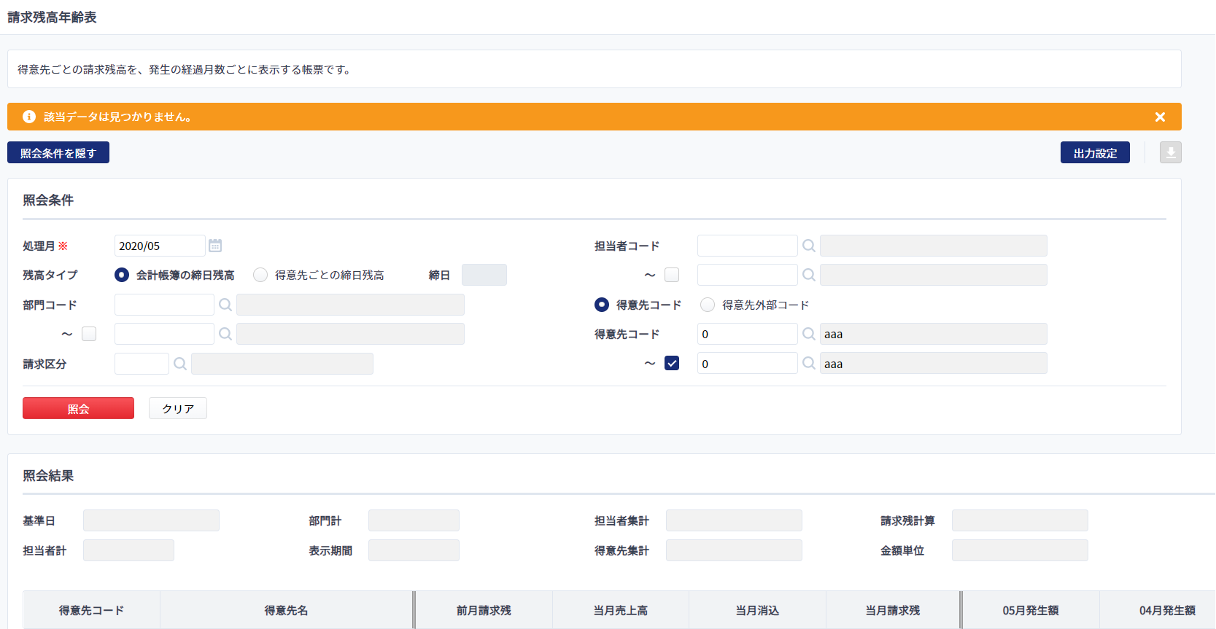Select the 会計帳簿の締日残高 radio option
Screen dimensions: 1216x629
(x=122, y=275)
